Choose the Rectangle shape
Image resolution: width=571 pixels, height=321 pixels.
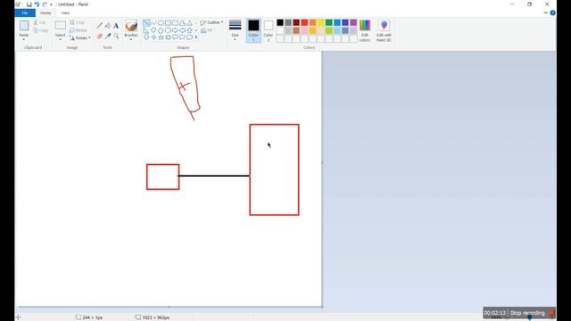tap(168, 23)
